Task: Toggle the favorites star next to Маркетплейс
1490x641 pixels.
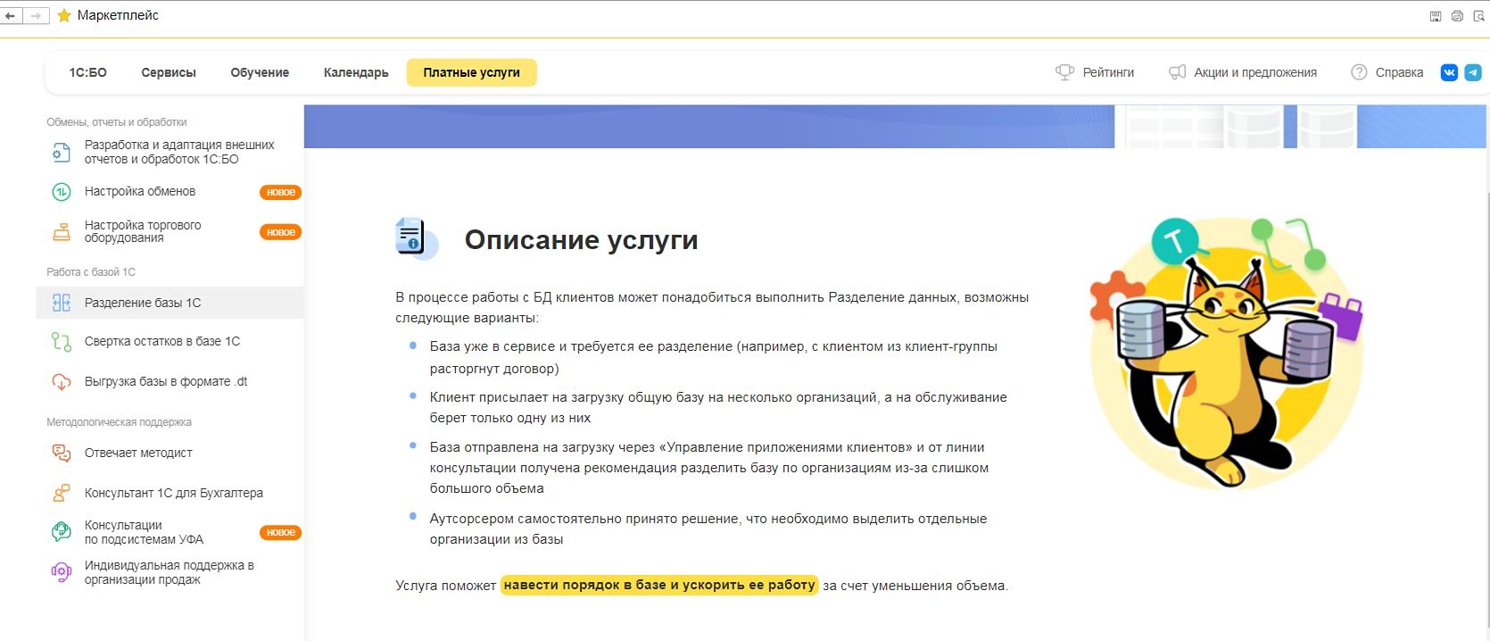Action: tap(64, 16)
